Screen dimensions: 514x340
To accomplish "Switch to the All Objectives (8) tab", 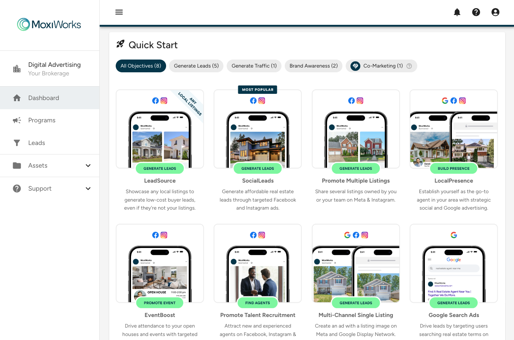I will (141, 66).
